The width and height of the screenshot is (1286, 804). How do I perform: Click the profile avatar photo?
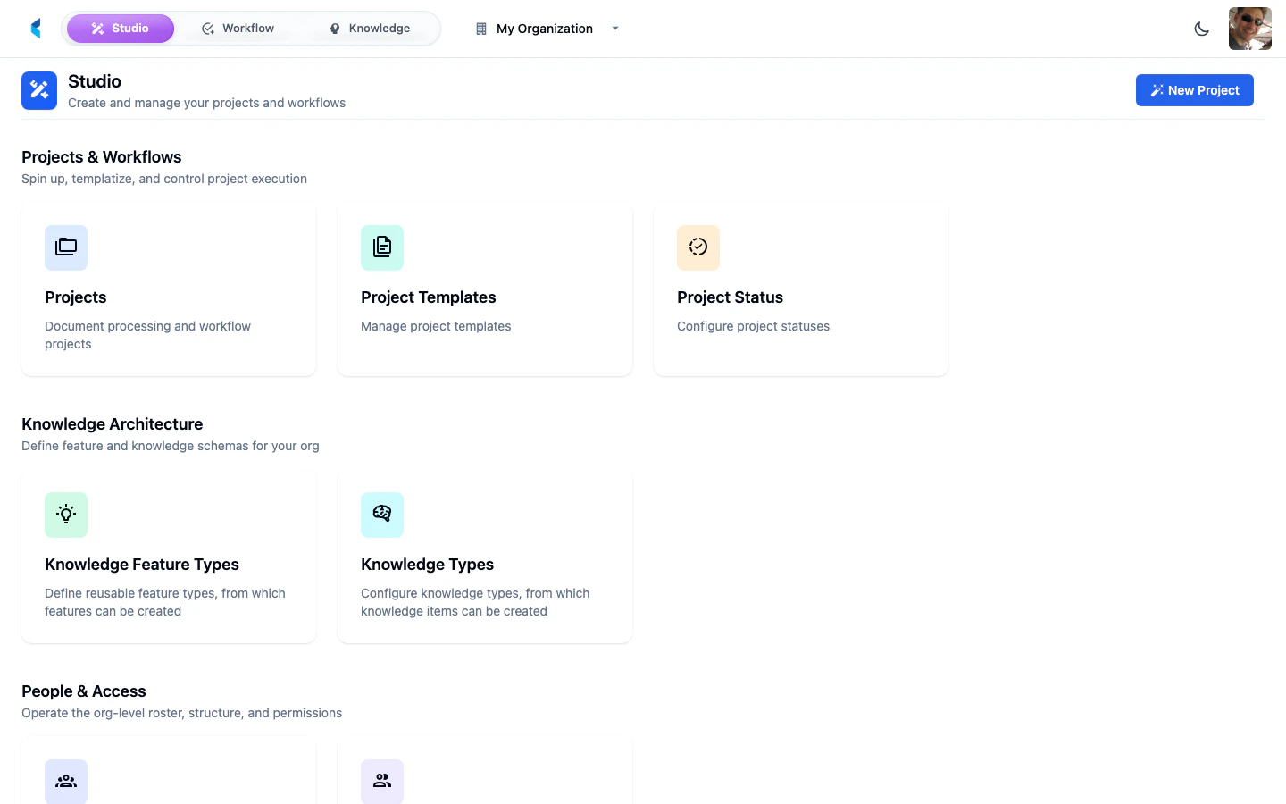[1249, 28]
